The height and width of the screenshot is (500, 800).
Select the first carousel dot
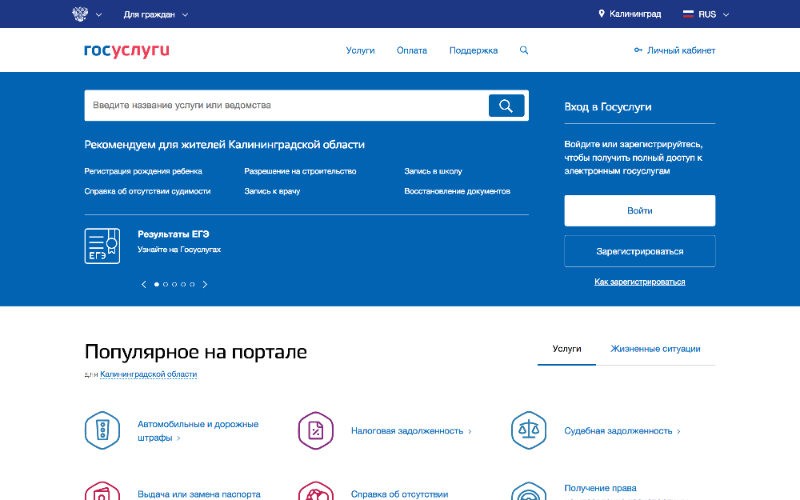[x=157, y=284]
